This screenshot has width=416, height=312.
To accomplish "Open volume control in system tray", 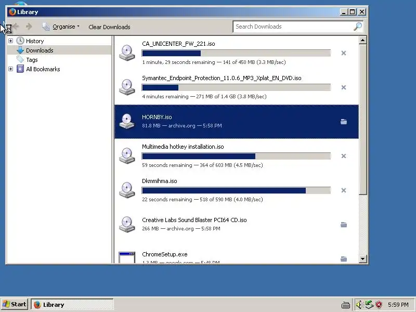I will pos(359,305).
